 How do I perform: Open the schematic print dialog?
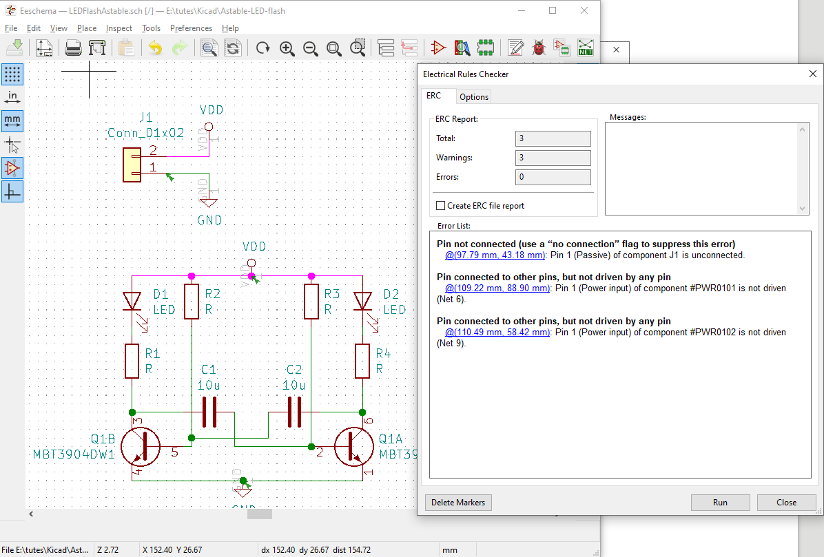tap(74, 48)
